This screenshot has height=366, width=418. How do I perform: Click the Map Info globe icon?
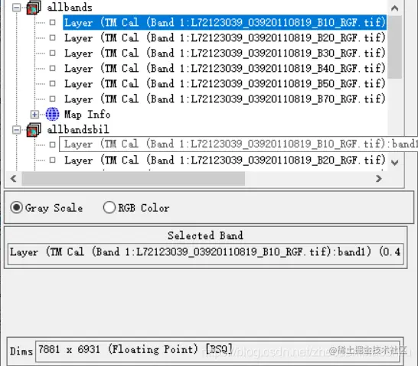(52, 115)
